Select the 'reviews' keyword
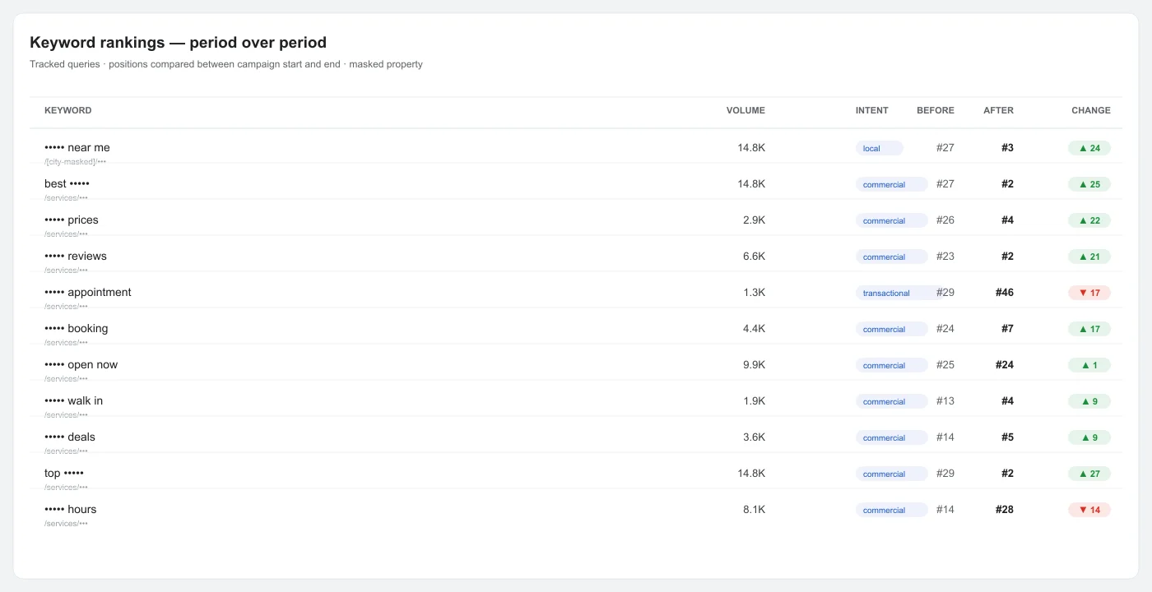 (76, 256)
